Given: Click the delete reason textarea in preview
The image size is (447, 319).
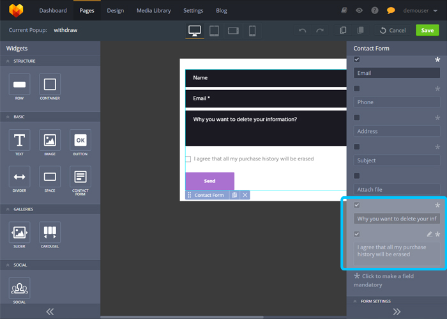Looking at the screenshot, I should coord(266,128).
